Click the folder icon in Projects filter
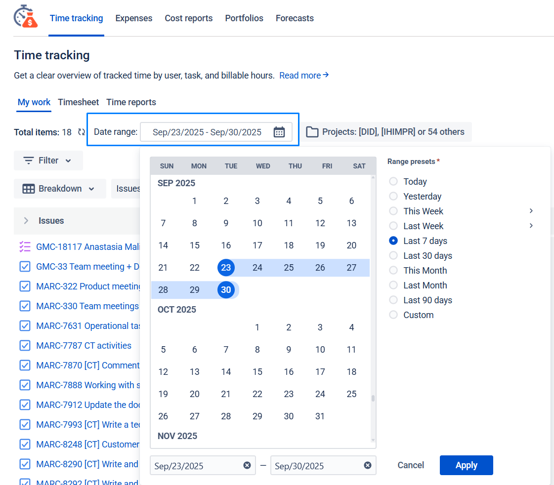This screenshot has width=554, height=485. (312, 132)
